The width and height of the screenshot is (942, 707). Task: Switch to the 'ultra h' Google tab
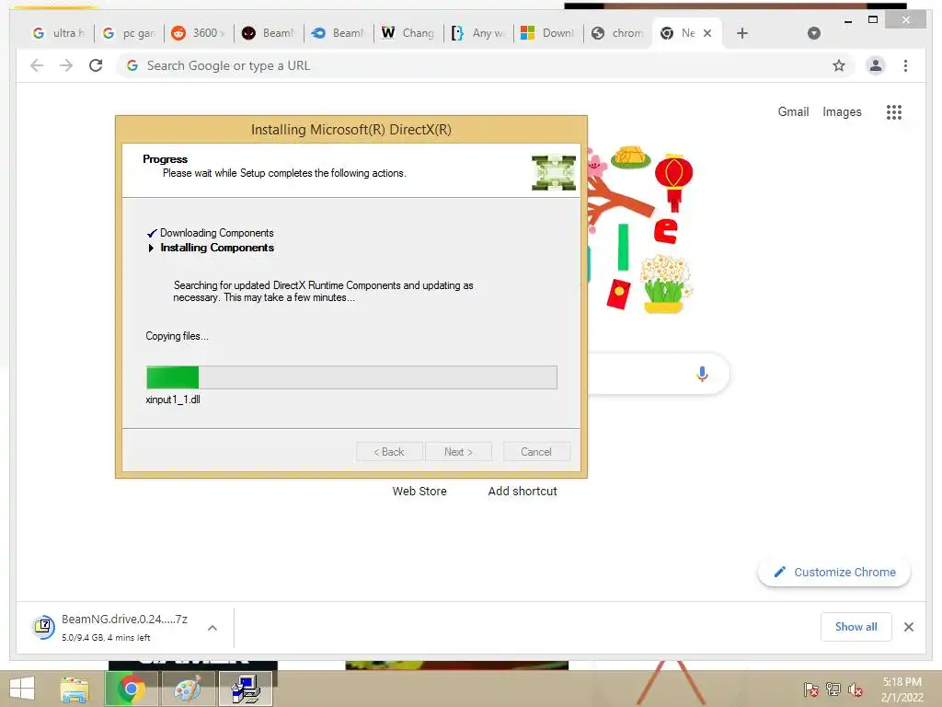[x=58, y=33]
